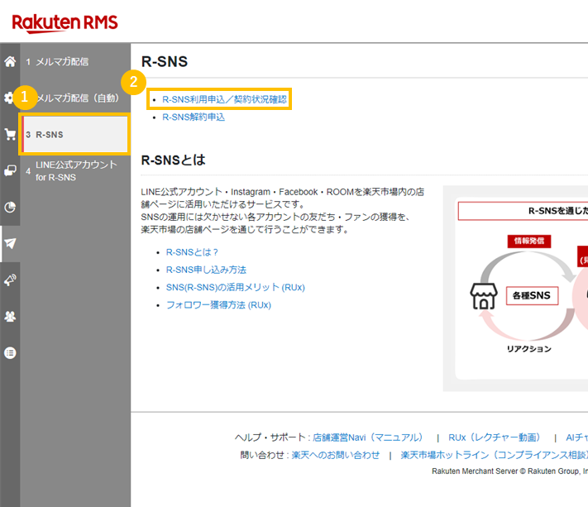Open the people group sidebar icon
The width and height of the screenshot is (588, 507).
click(10, 316)
